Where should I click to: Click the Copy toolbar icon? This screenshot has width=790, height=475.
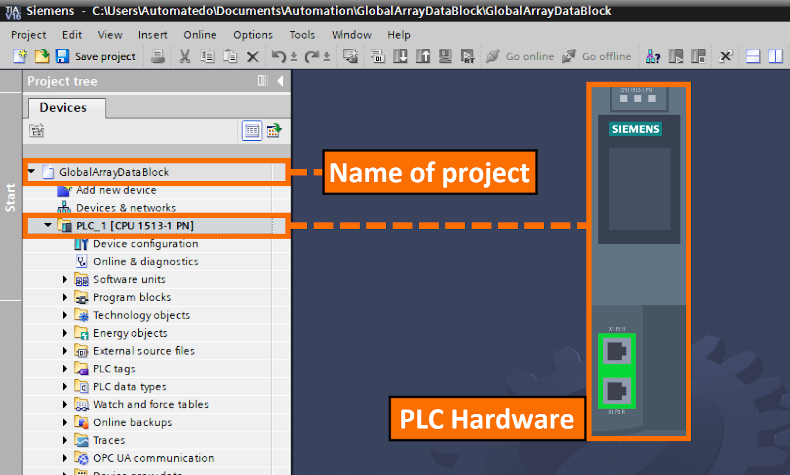point(207,56)
